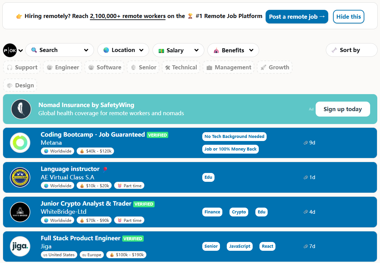This screenshot has height=263, width=380.
Task: Toggle the Support category filter
Action: click(x=22, y=67)
